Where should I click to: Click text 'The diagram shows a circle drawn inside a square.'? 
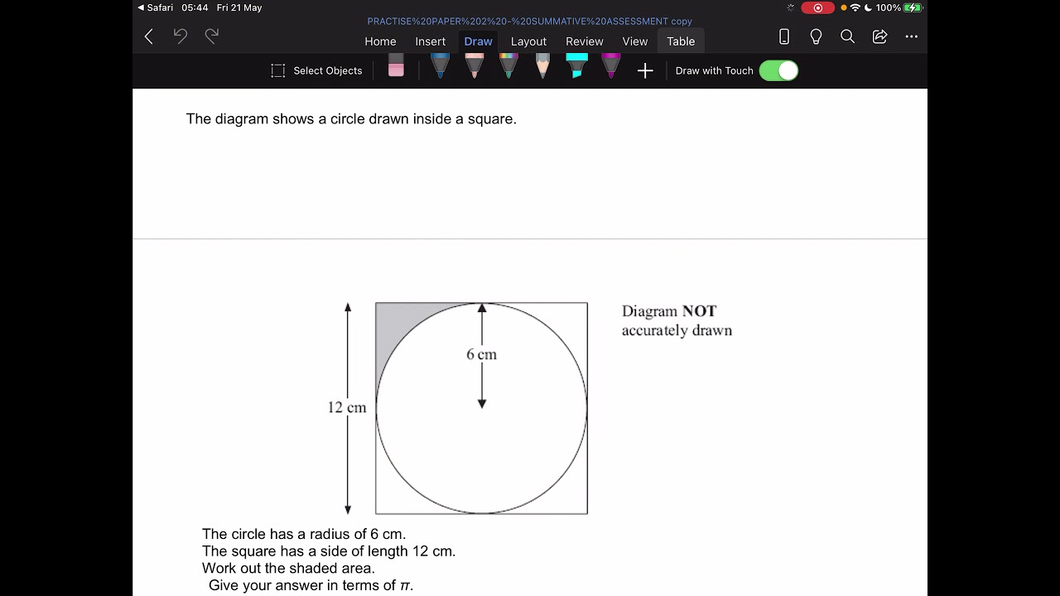(351, 119)
